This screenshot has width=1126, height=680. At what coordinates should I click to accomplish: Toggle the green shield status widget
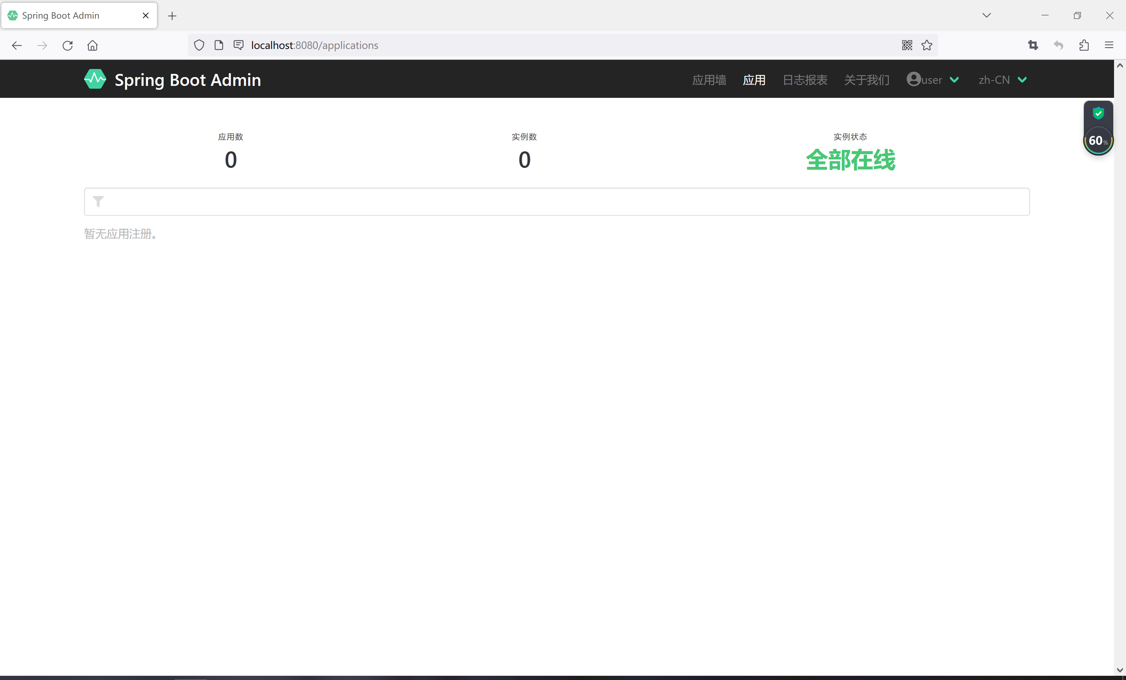1098,114
